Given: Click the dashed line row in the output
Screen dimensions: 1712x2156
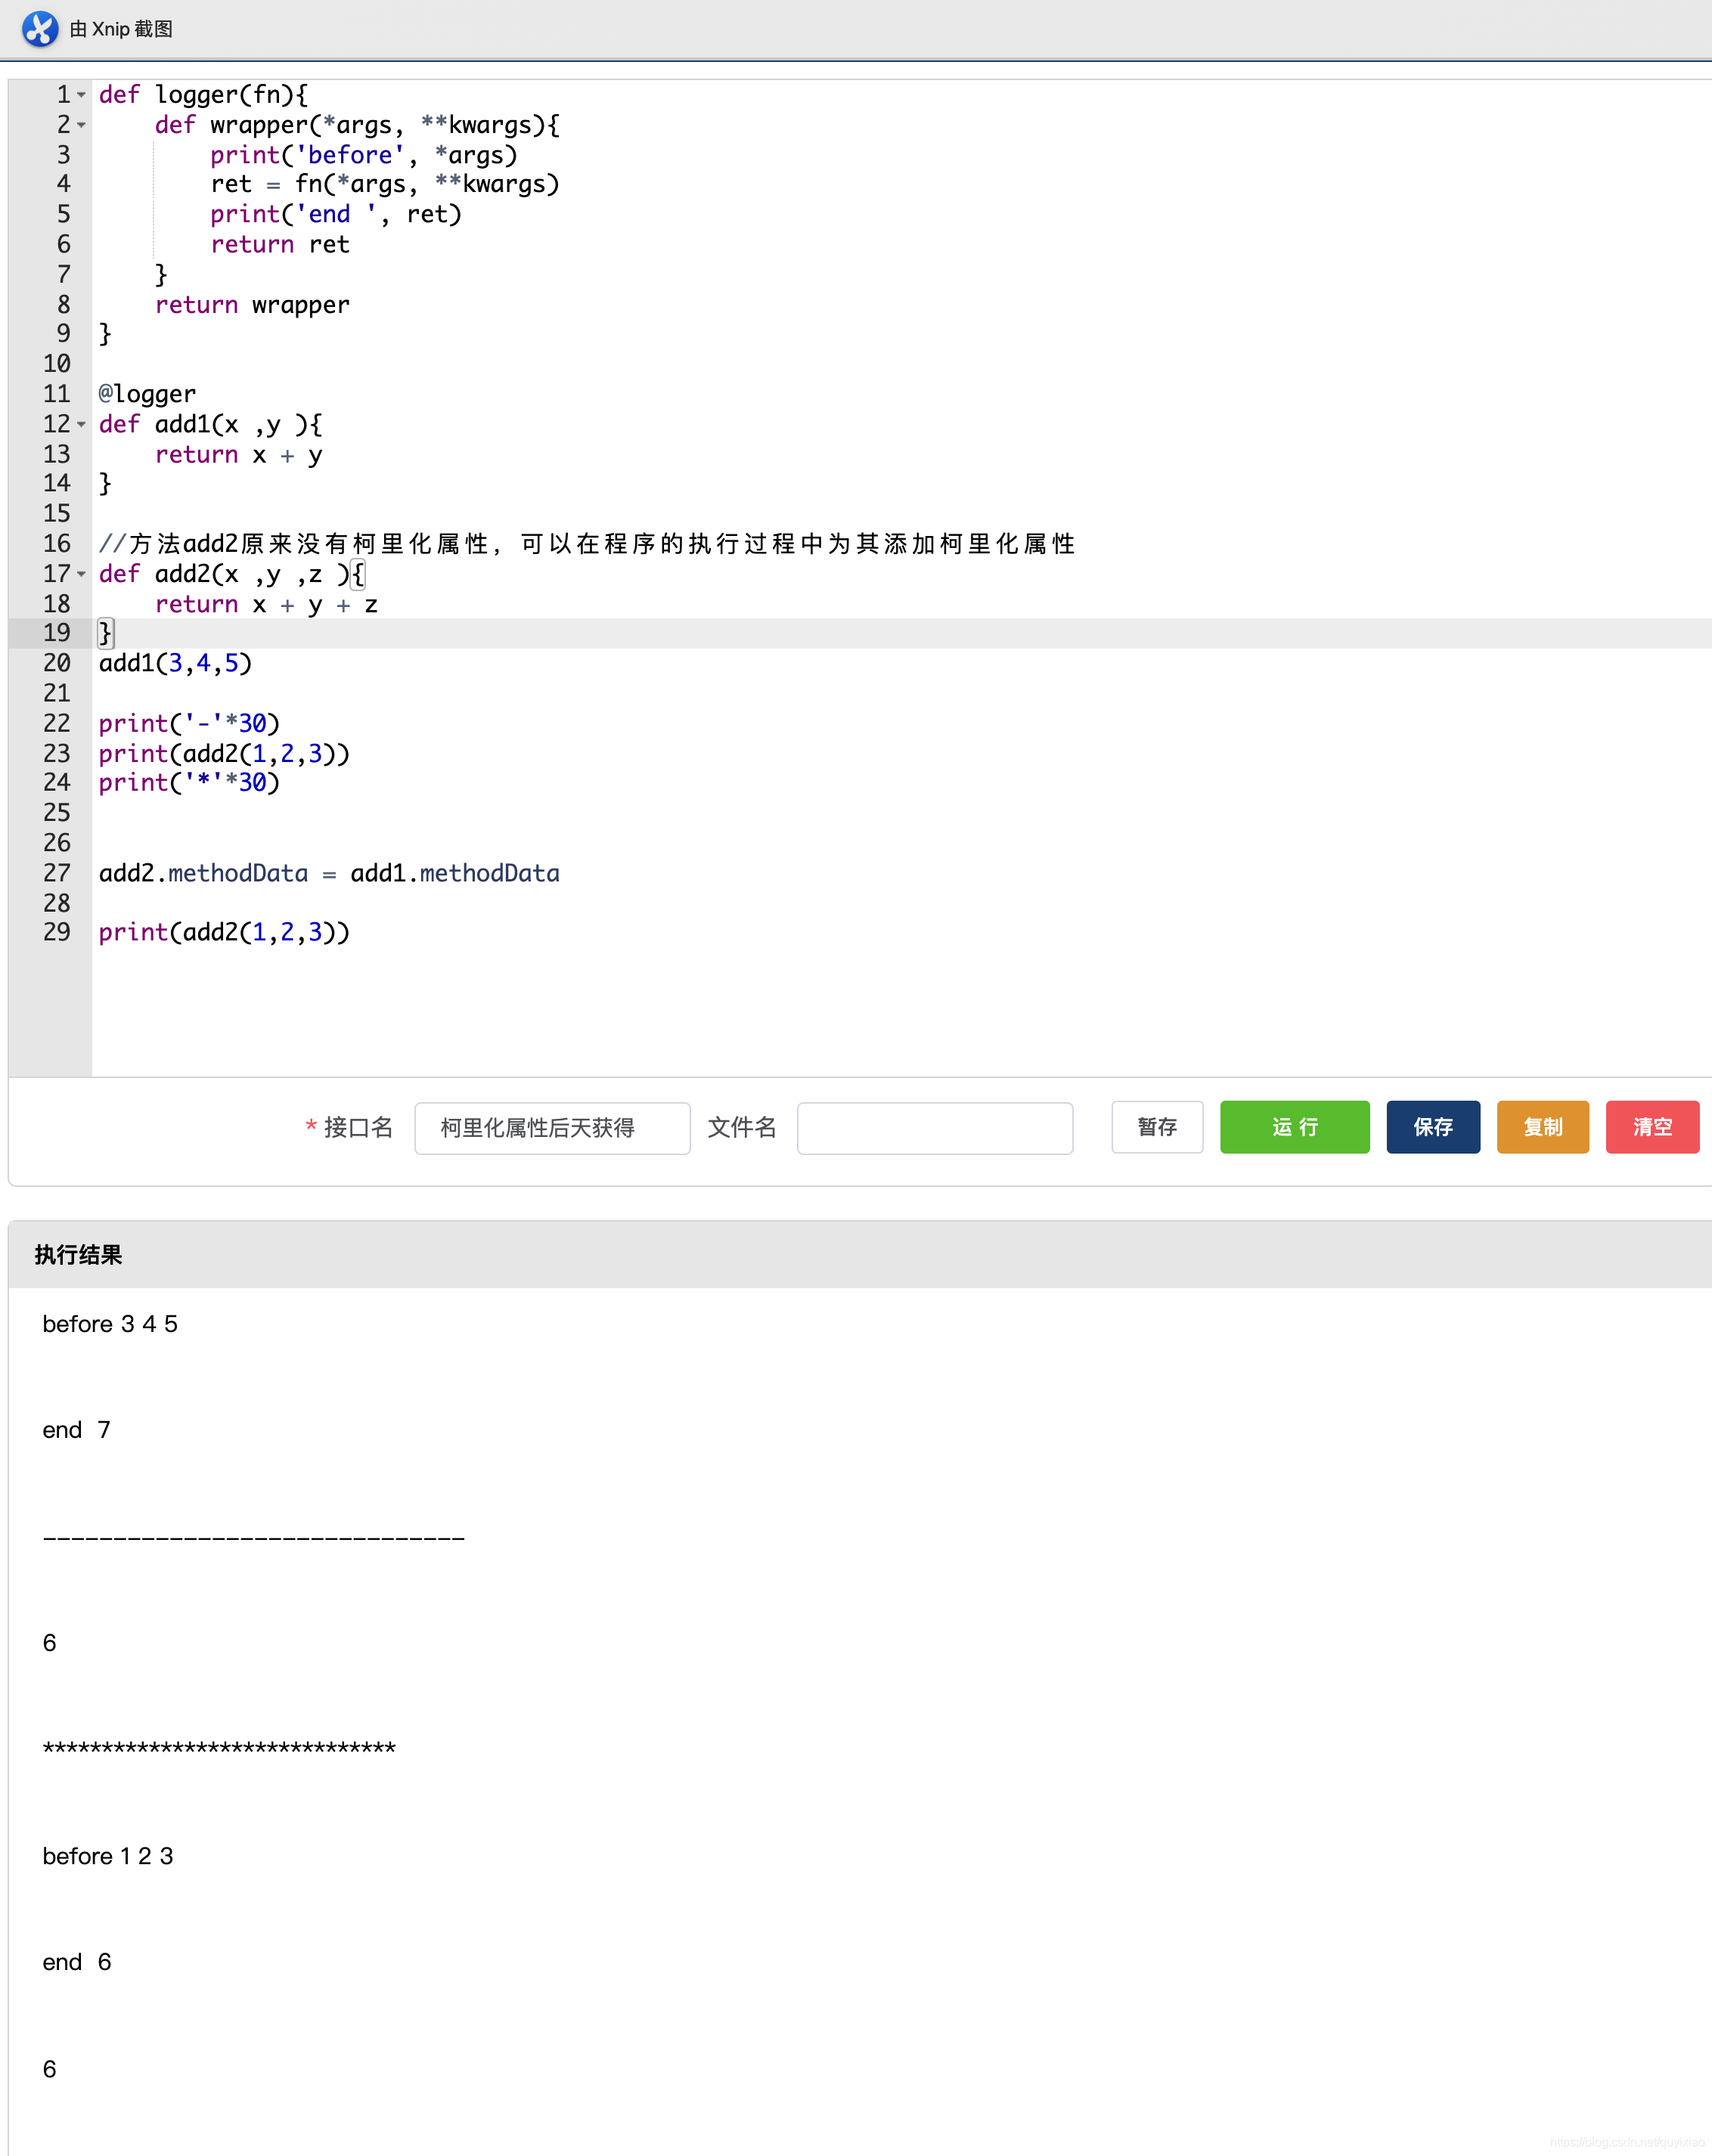Looking at the screenshot, I should coord(253,1538).
